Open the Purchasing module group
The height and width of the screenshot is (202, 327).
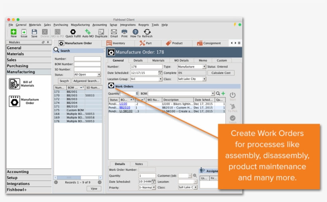29,66
